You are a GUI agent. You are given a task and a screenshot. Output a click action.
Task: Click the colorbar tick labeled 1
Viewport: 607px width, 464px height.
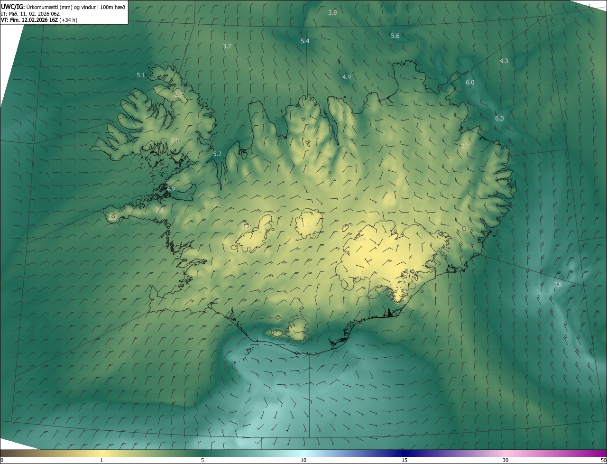(x=101, y=460)
